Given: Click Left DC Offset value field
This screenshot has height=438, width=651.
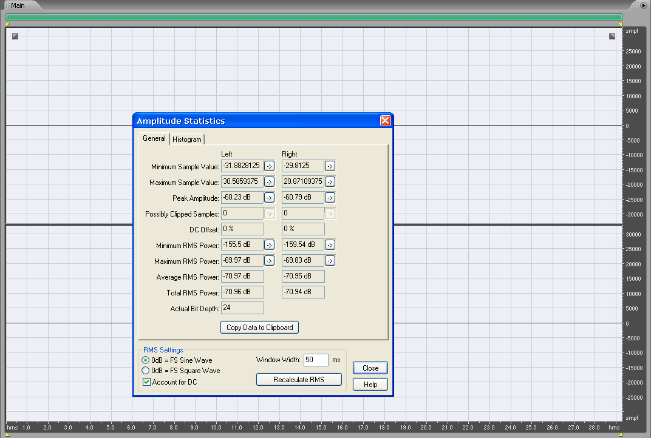Looking at the screenshot, I should (x=242, y=229).
